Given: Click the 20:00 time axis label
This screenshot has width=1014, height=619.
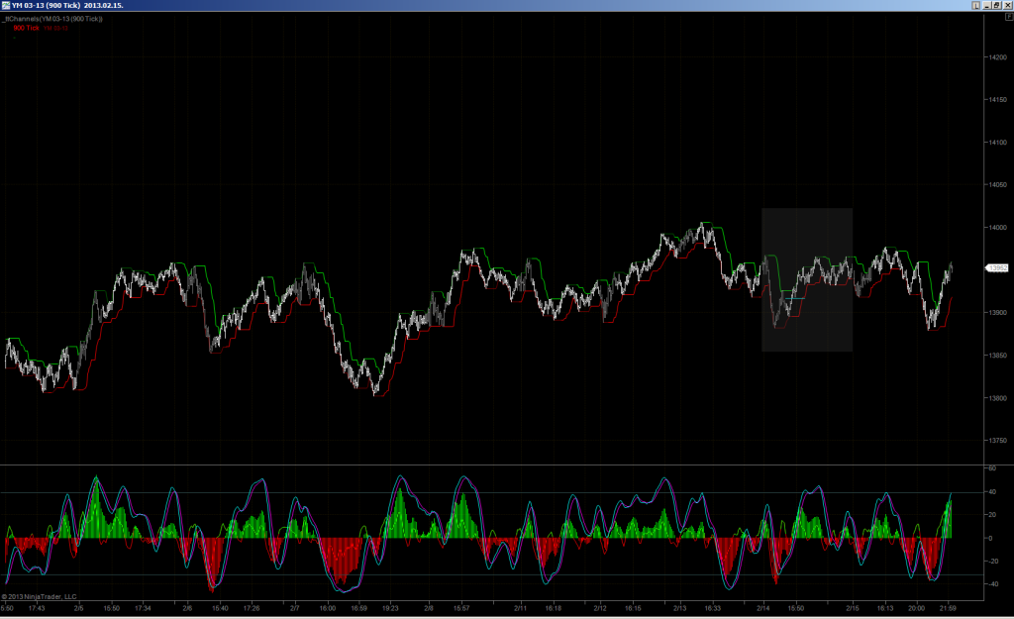Looking at the screenshot, I should [916, 608].
